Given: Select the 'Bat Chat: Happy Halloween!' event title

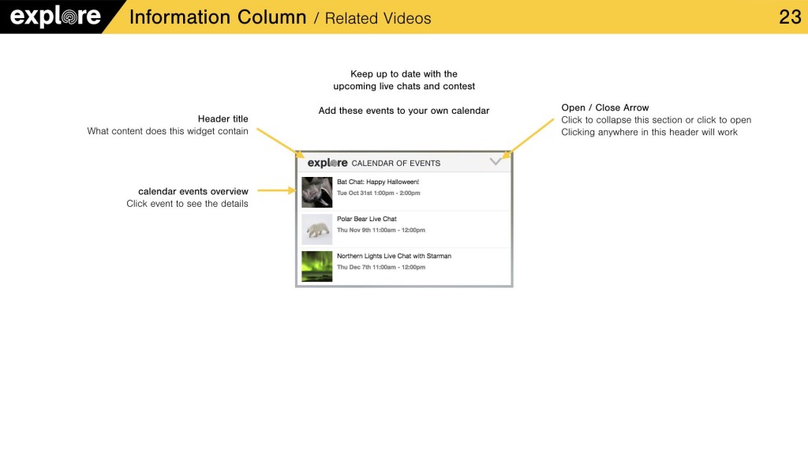Looking at the screenshot, I should tap(378, 182).
